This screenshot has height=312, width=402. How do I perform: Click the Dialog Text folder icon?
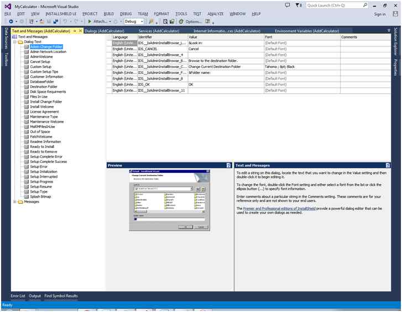click(21, 42)
